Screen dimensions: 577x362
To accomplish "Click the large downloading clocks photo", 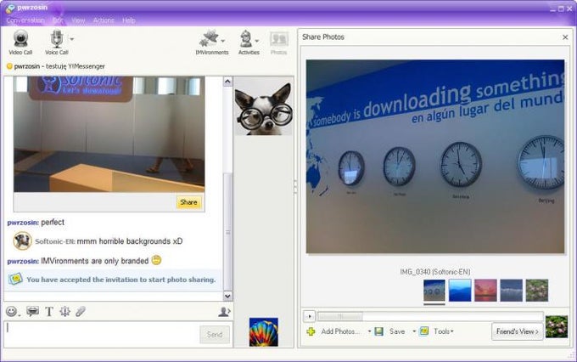I will (435, 156).
